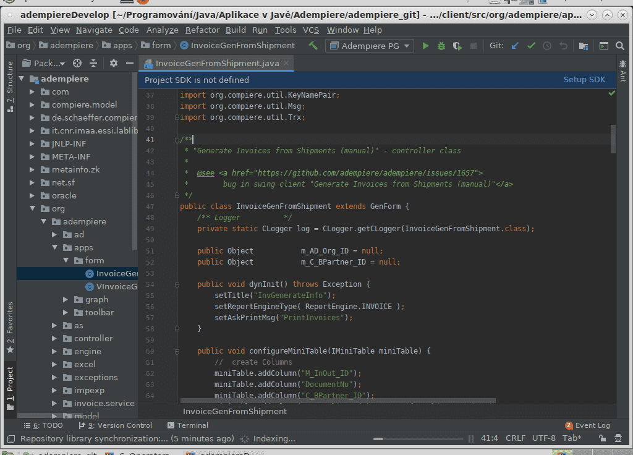Open the Event Log button

tap(587, 425)
